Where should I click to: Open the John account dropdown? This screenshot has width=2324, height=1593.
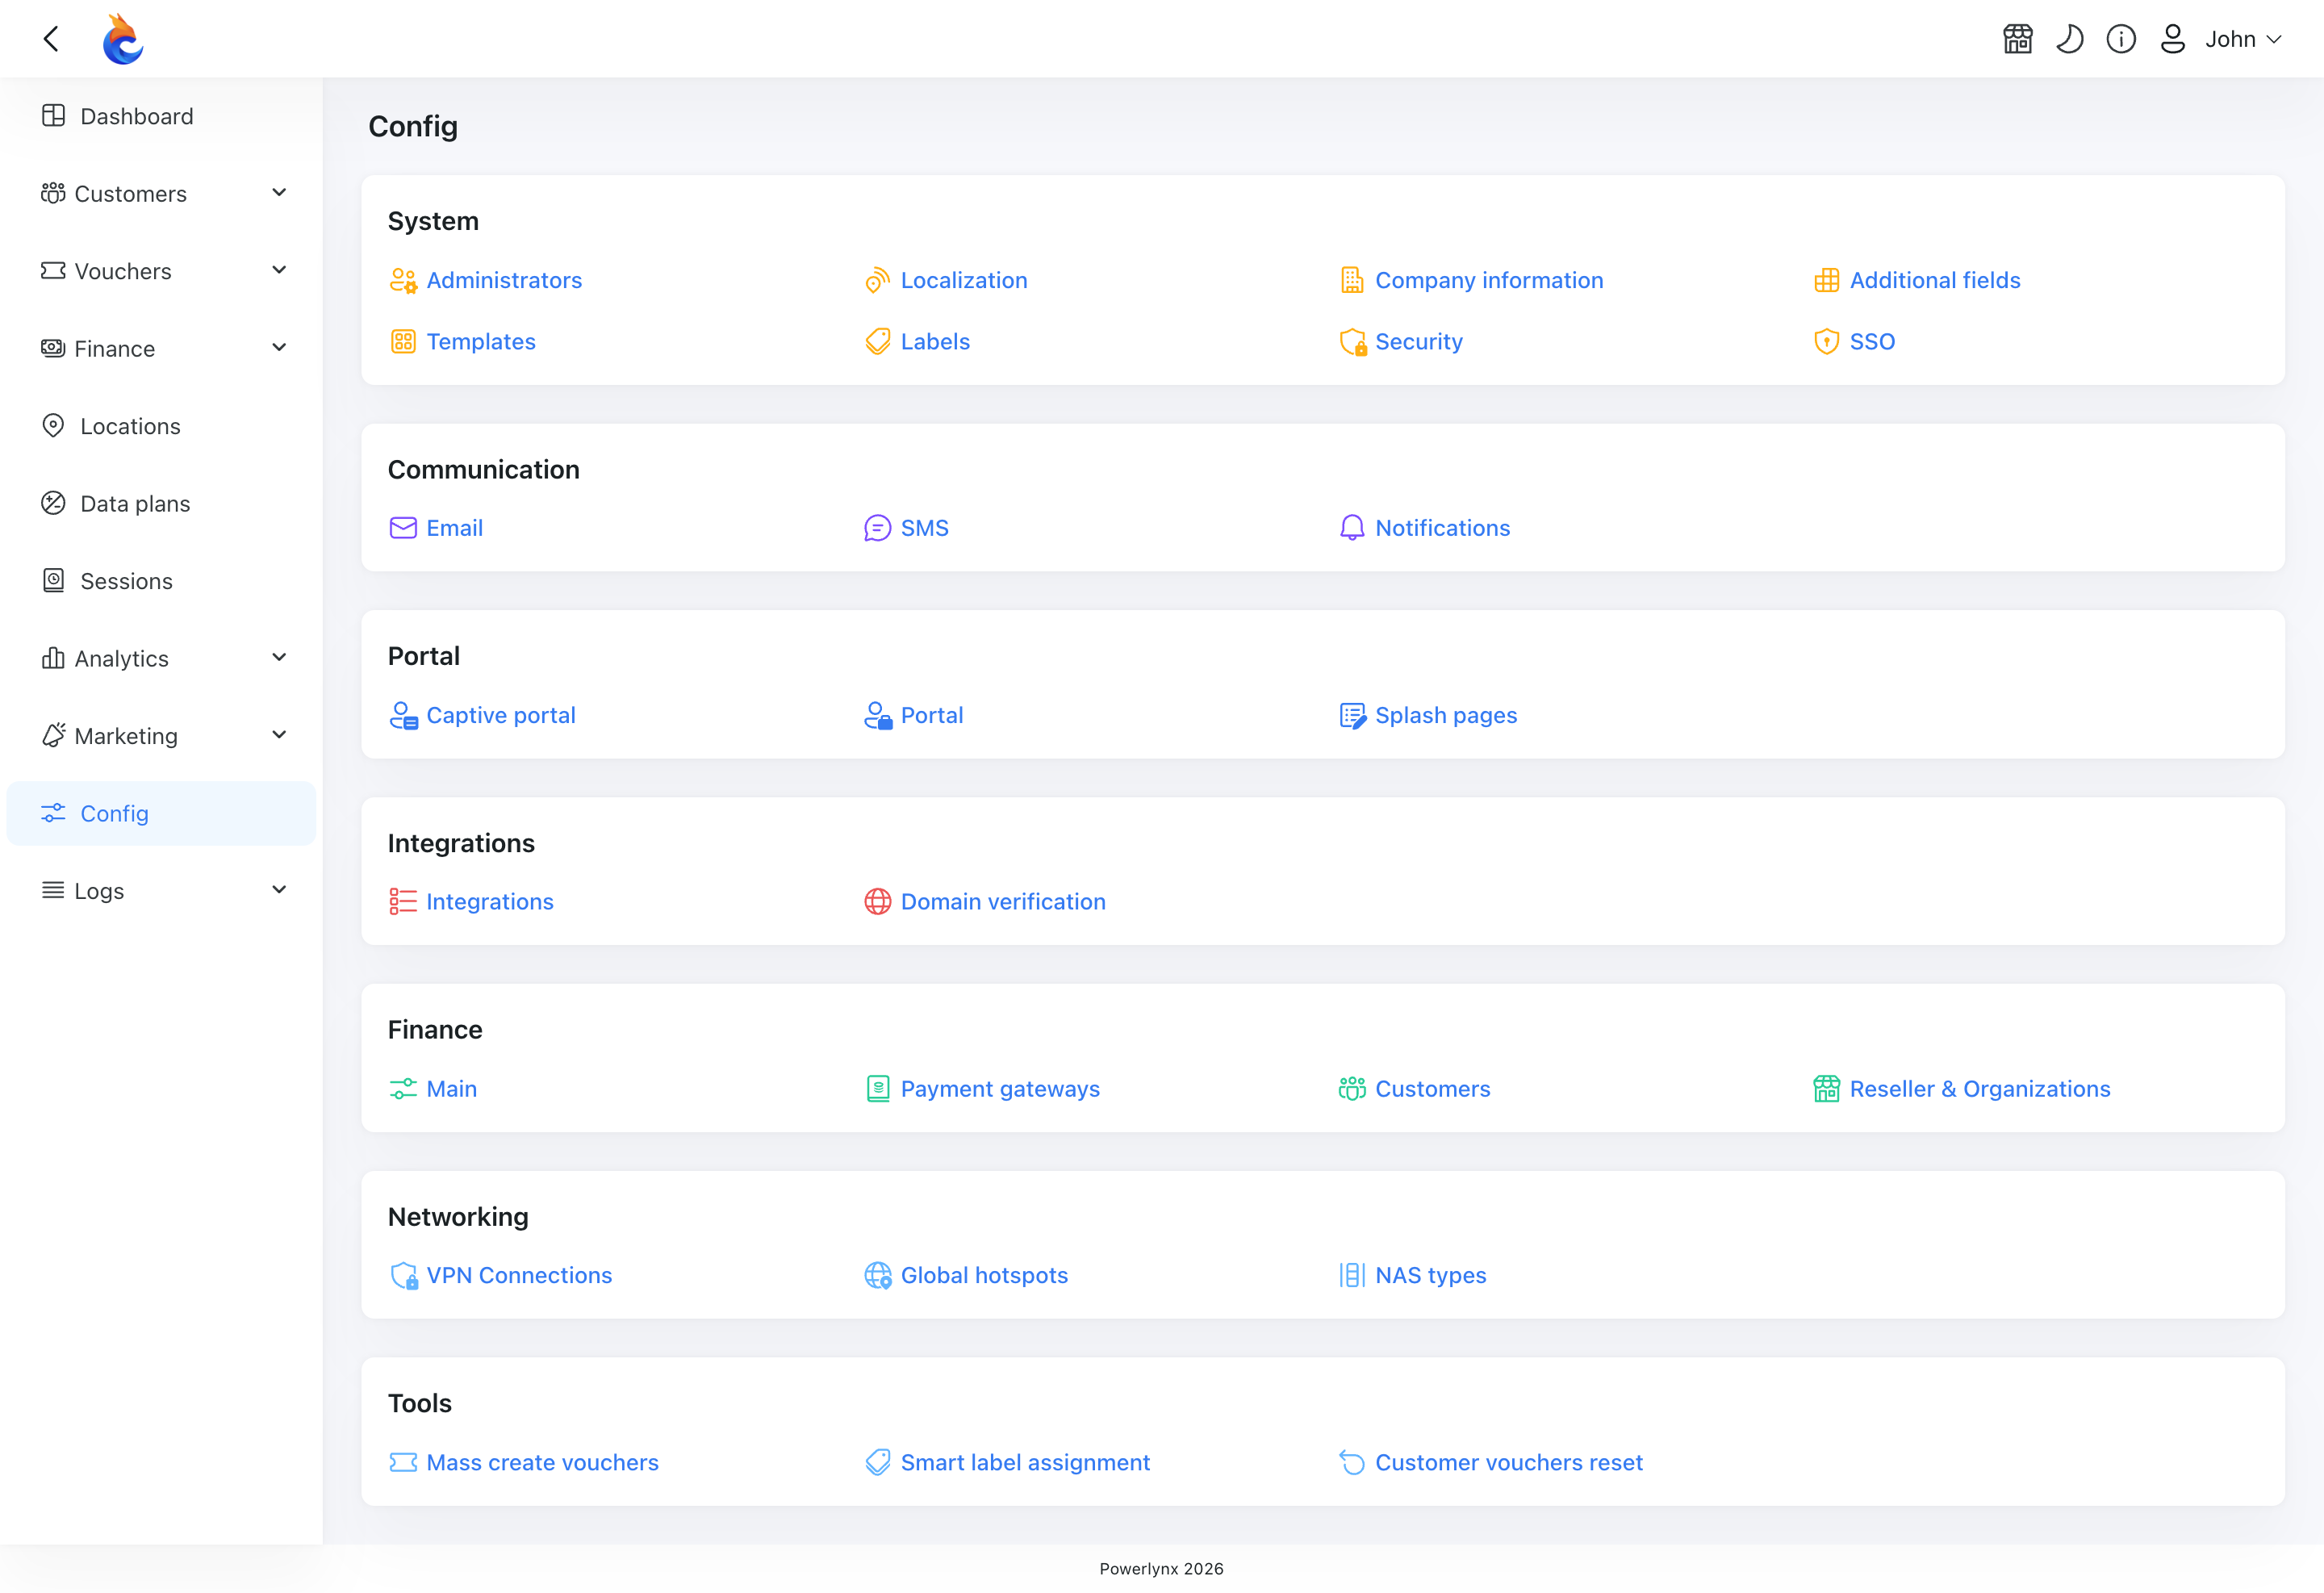[2243, 39]
